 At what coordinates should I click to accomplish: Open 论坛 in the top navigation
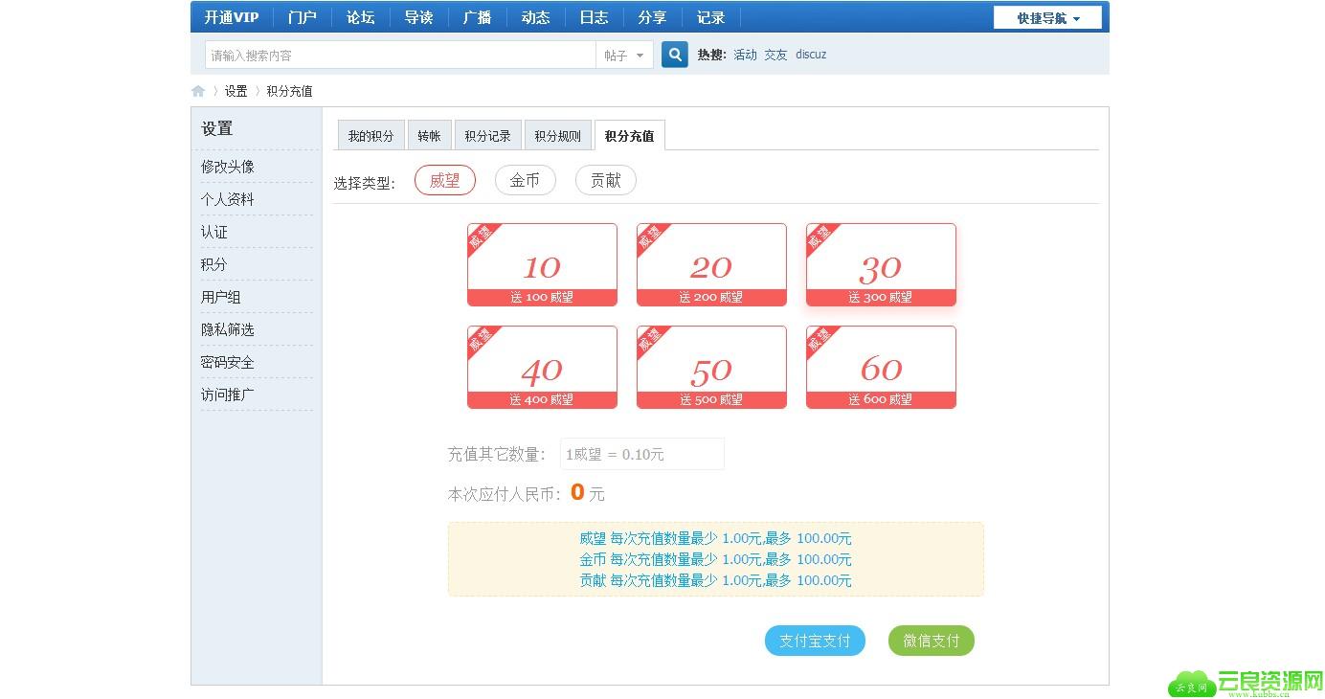point(360,18)
